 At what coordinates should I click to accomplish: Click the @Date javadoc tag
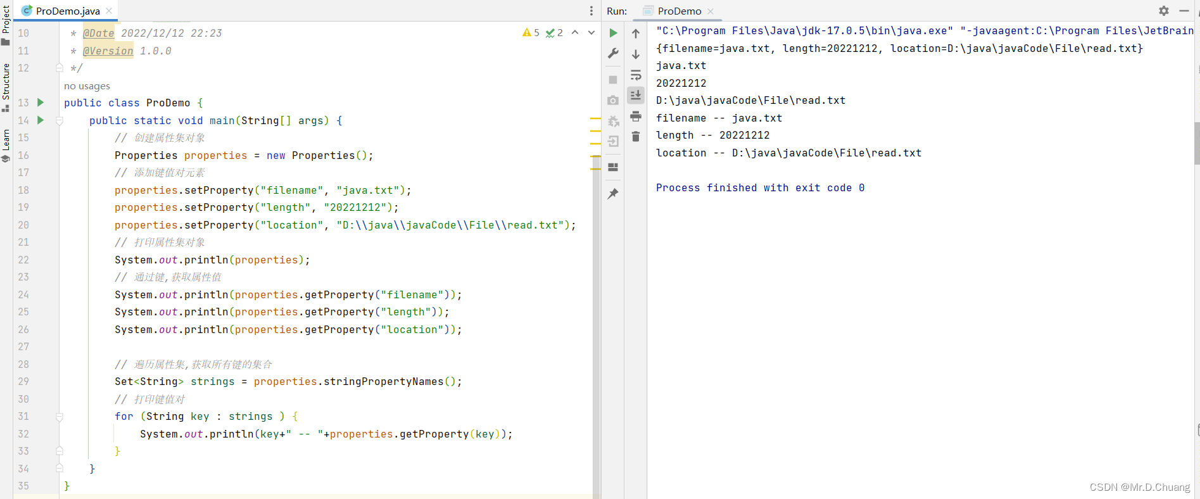[99, 33]
